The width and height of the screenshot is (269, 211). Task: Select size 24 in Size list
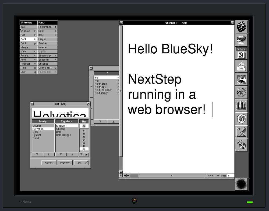click(84, 140)
